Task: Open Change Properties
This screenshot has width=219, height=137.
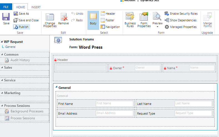Action: [x=50, y=20]
